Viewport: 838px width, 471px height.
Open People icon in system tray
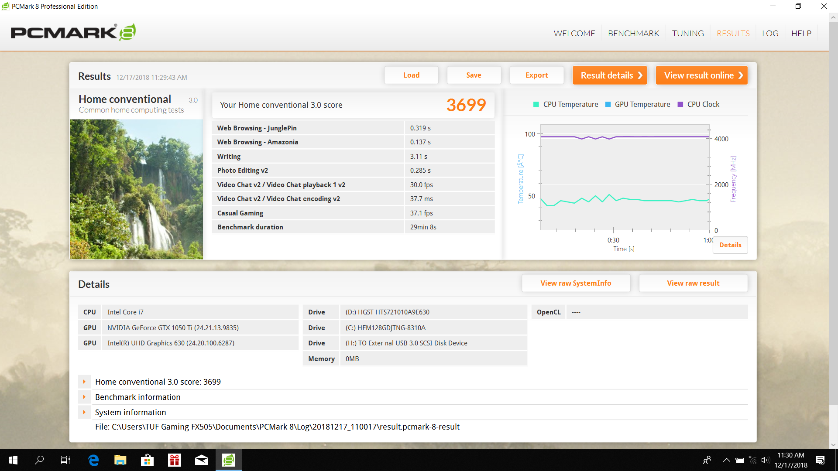(707, 460)
